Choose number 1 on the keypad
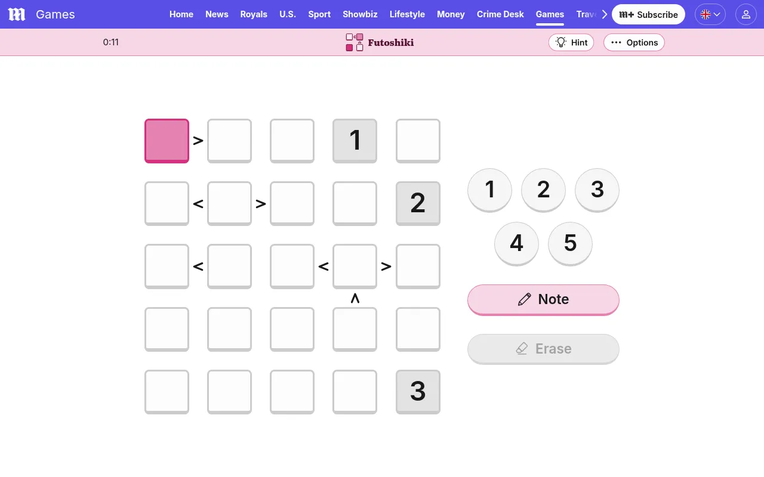The width and height of the screenshot is (764, 477). coord(489,190)
